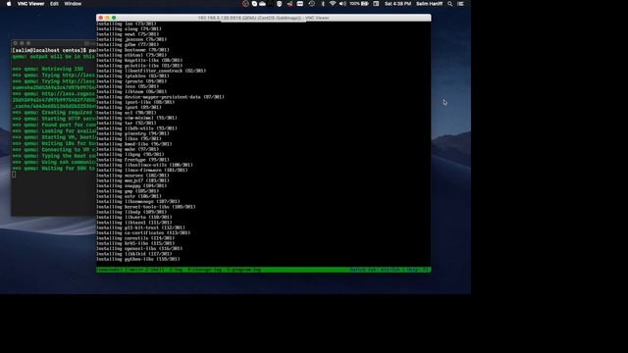The height and width of the screenshot is (353, 628).
Task: Click the Wi-Fi status icon
Action: point(333,4)
